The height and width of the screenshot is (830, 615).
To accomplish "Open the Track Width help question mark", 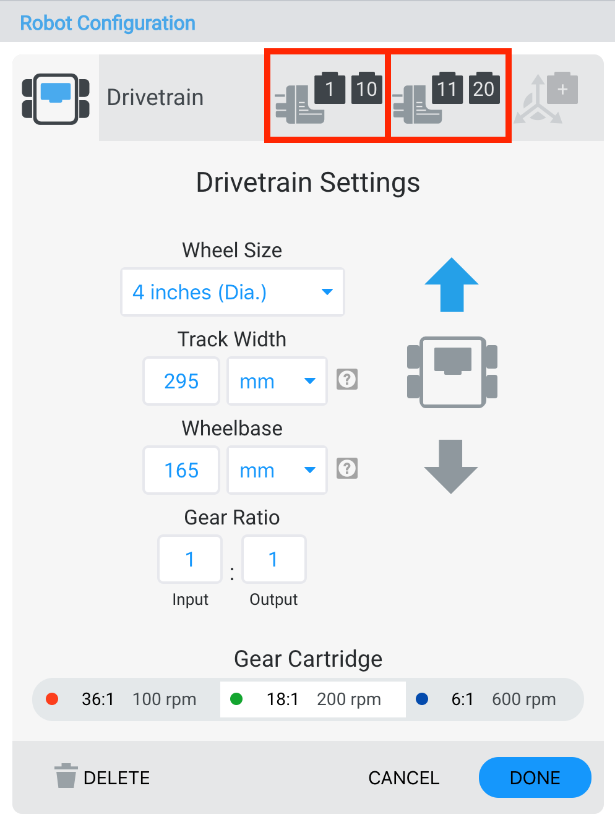I will tap(347, 380).
